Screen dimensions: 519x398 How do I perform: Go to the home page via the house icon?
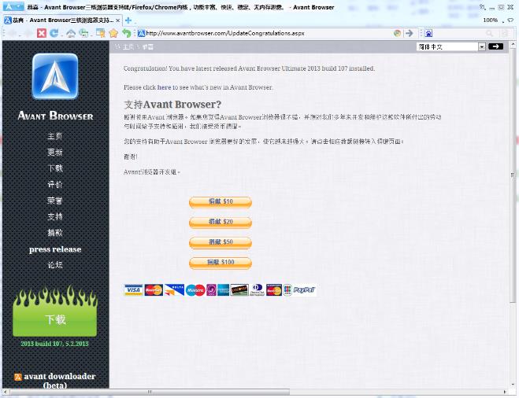pyautogui.click(x=71, y=33)
